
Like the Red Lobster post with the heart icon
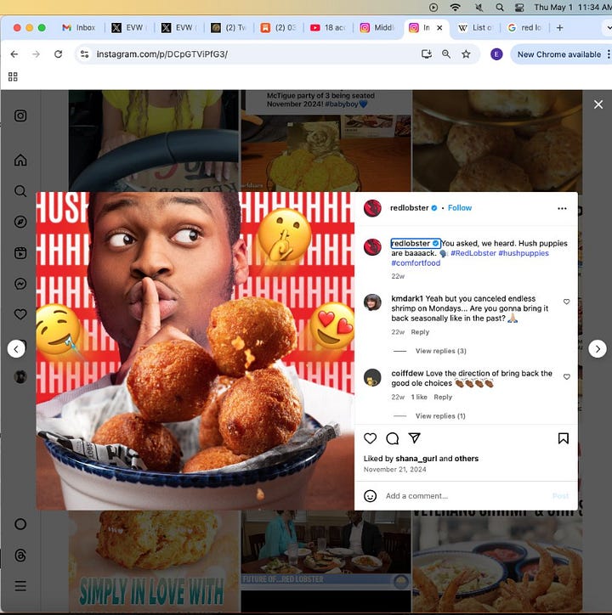click(x=371, y=438)
